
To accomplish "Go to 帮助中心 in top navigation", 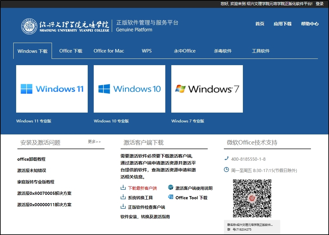I will (310, 24).
